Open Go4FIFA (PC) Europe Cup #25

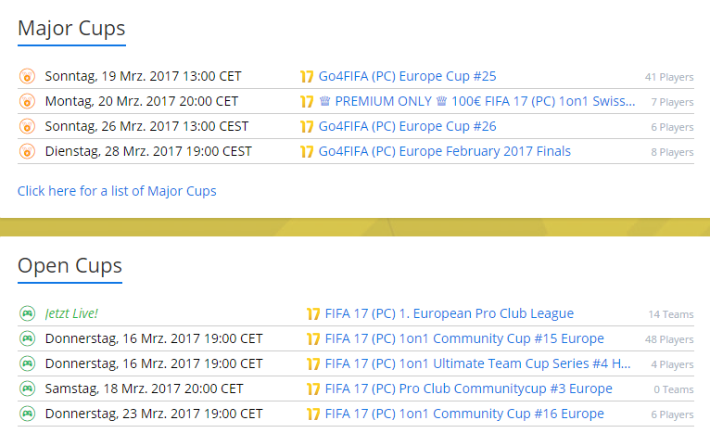point(407,76)
